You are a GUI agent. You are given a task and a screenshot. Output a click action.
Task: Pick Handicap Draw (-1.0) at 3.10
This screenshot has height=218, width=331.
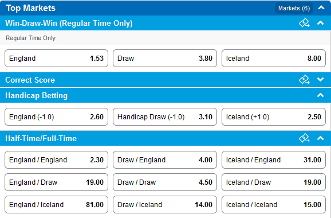[x=165, y=116]
